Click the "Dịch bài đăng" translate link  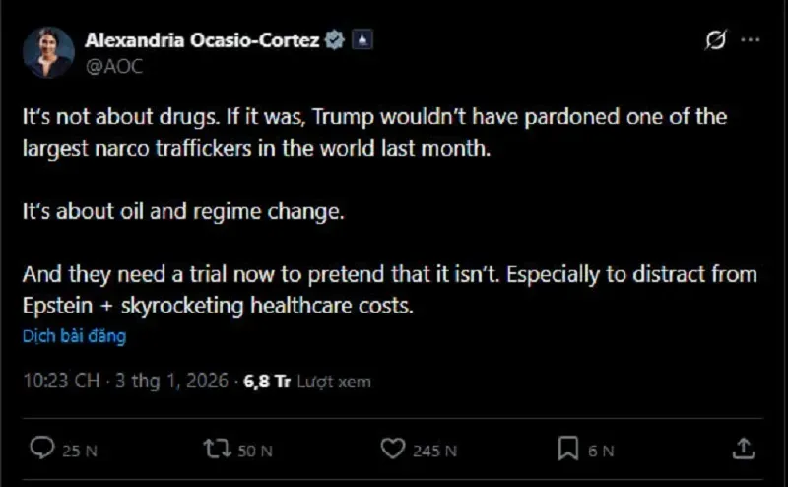click(x=74, y=336)
